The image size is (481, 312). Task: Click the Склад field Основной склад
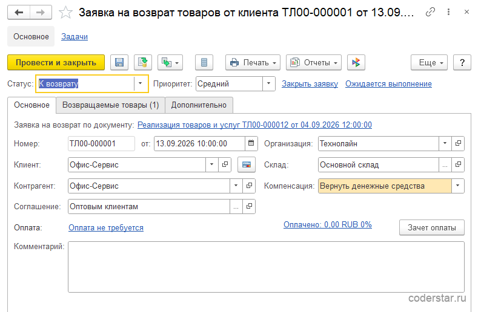pyautogui.click(x=379, y=164)
